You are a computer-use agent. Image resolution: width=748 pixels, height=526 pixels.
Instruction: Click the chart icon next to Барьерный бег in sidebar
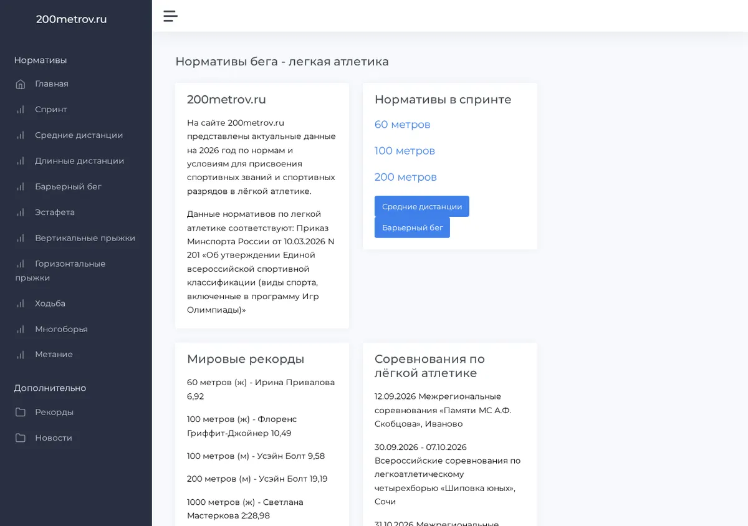coord(21,186)
